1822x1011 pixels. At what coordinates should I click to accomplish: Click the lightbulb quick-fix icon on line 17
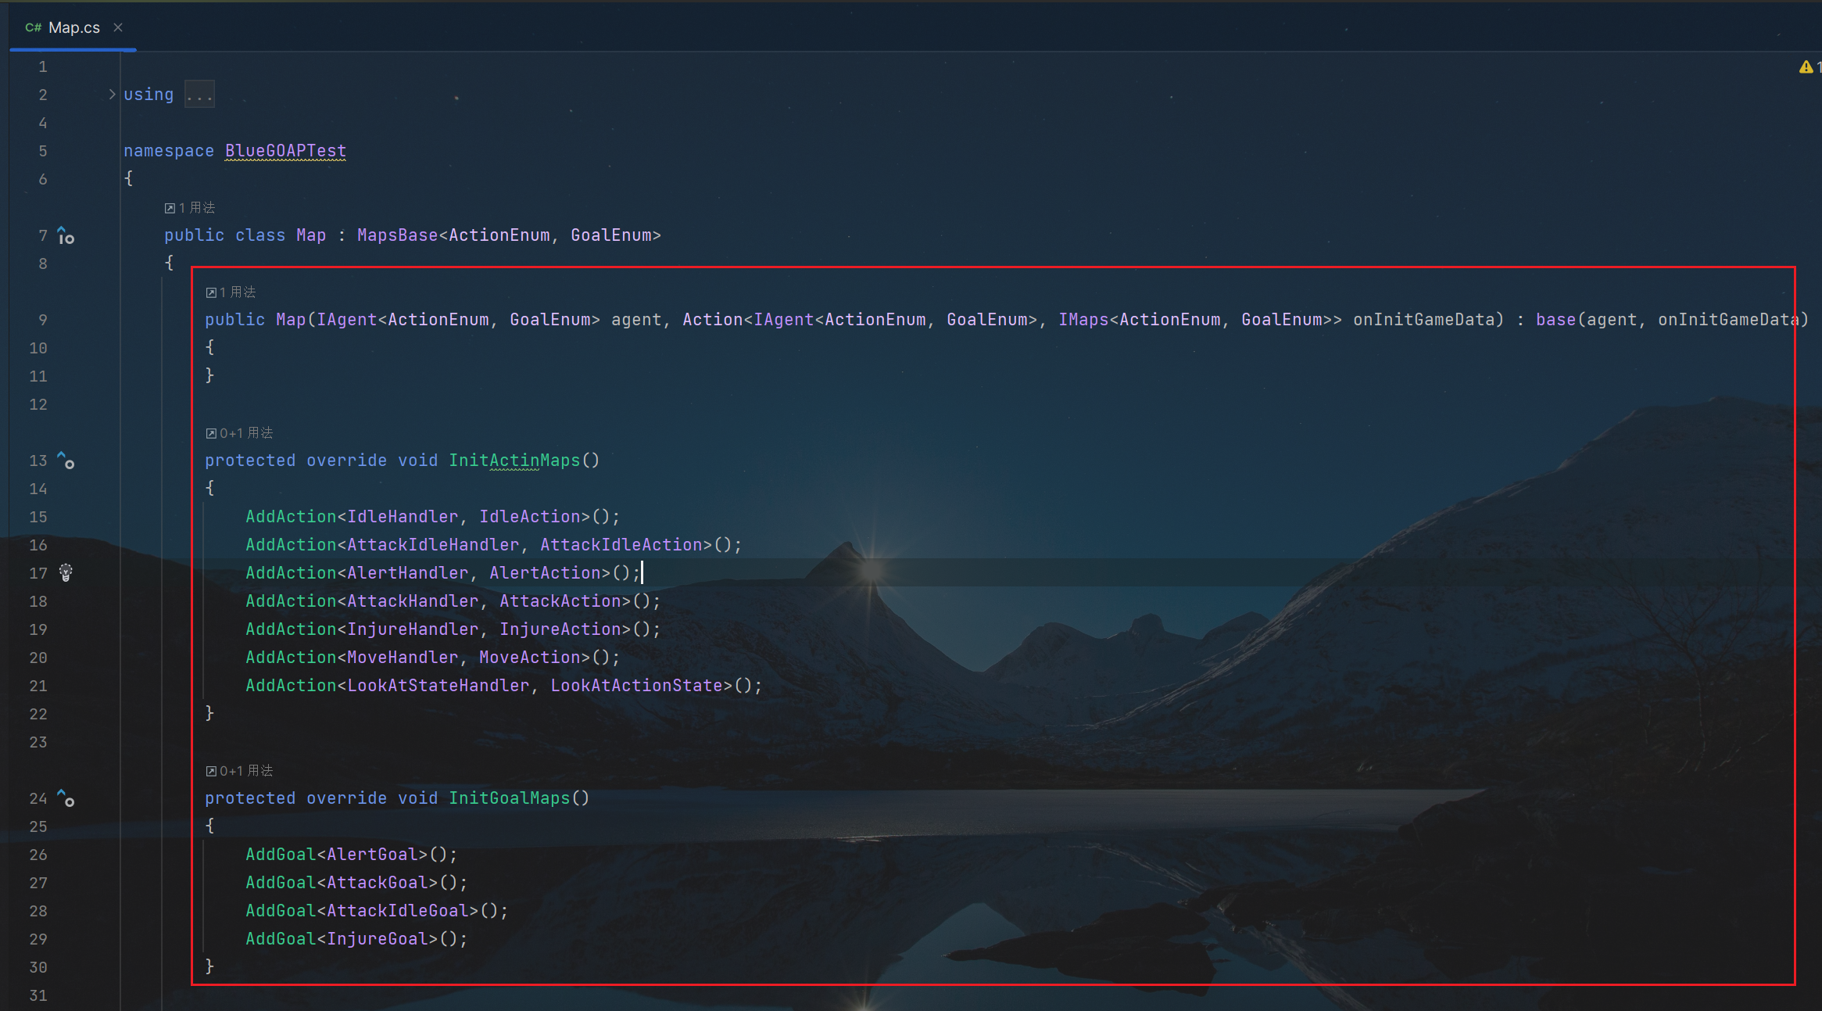[x=66, y=572]
